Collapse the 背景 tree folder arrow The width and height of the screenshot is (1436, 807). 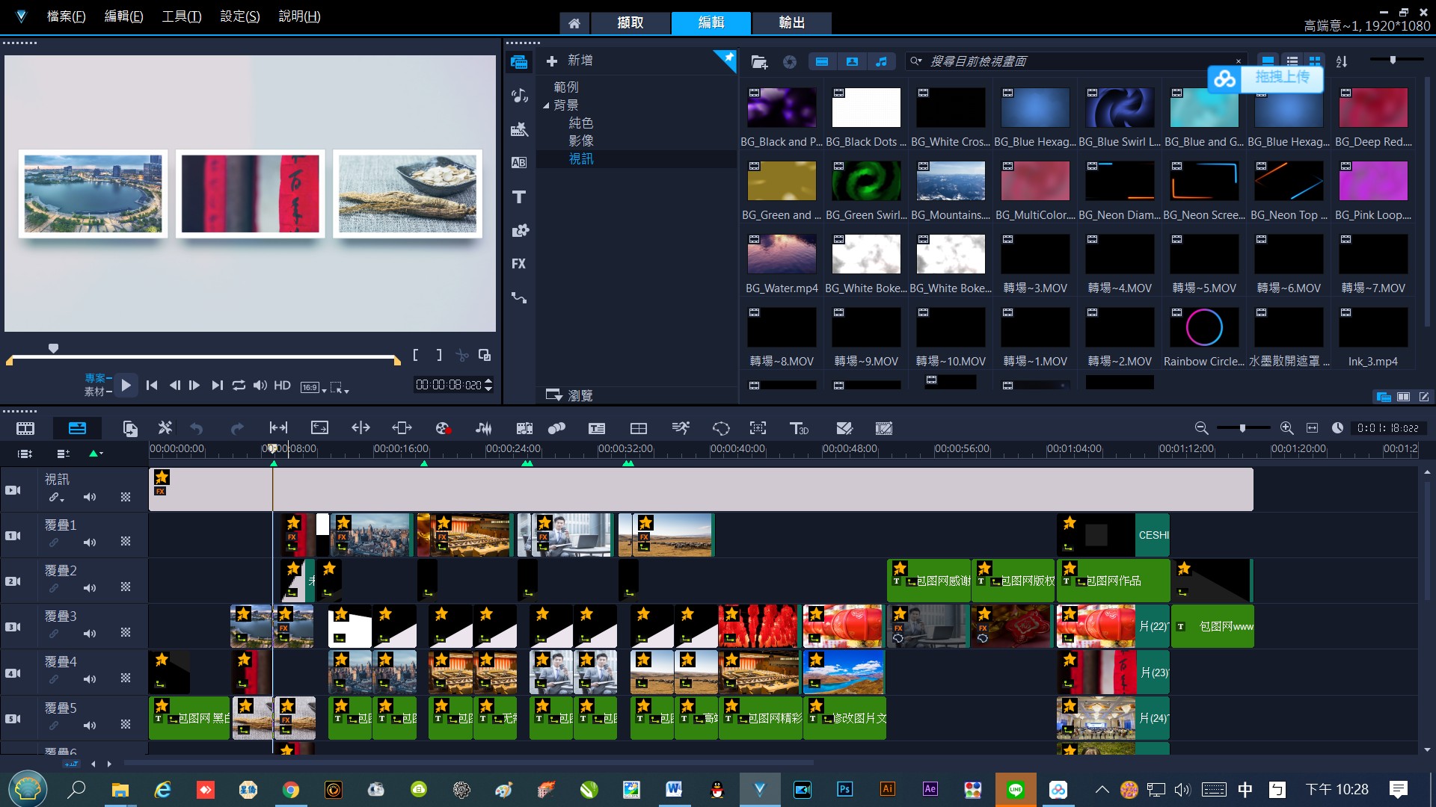pos(546,106)
